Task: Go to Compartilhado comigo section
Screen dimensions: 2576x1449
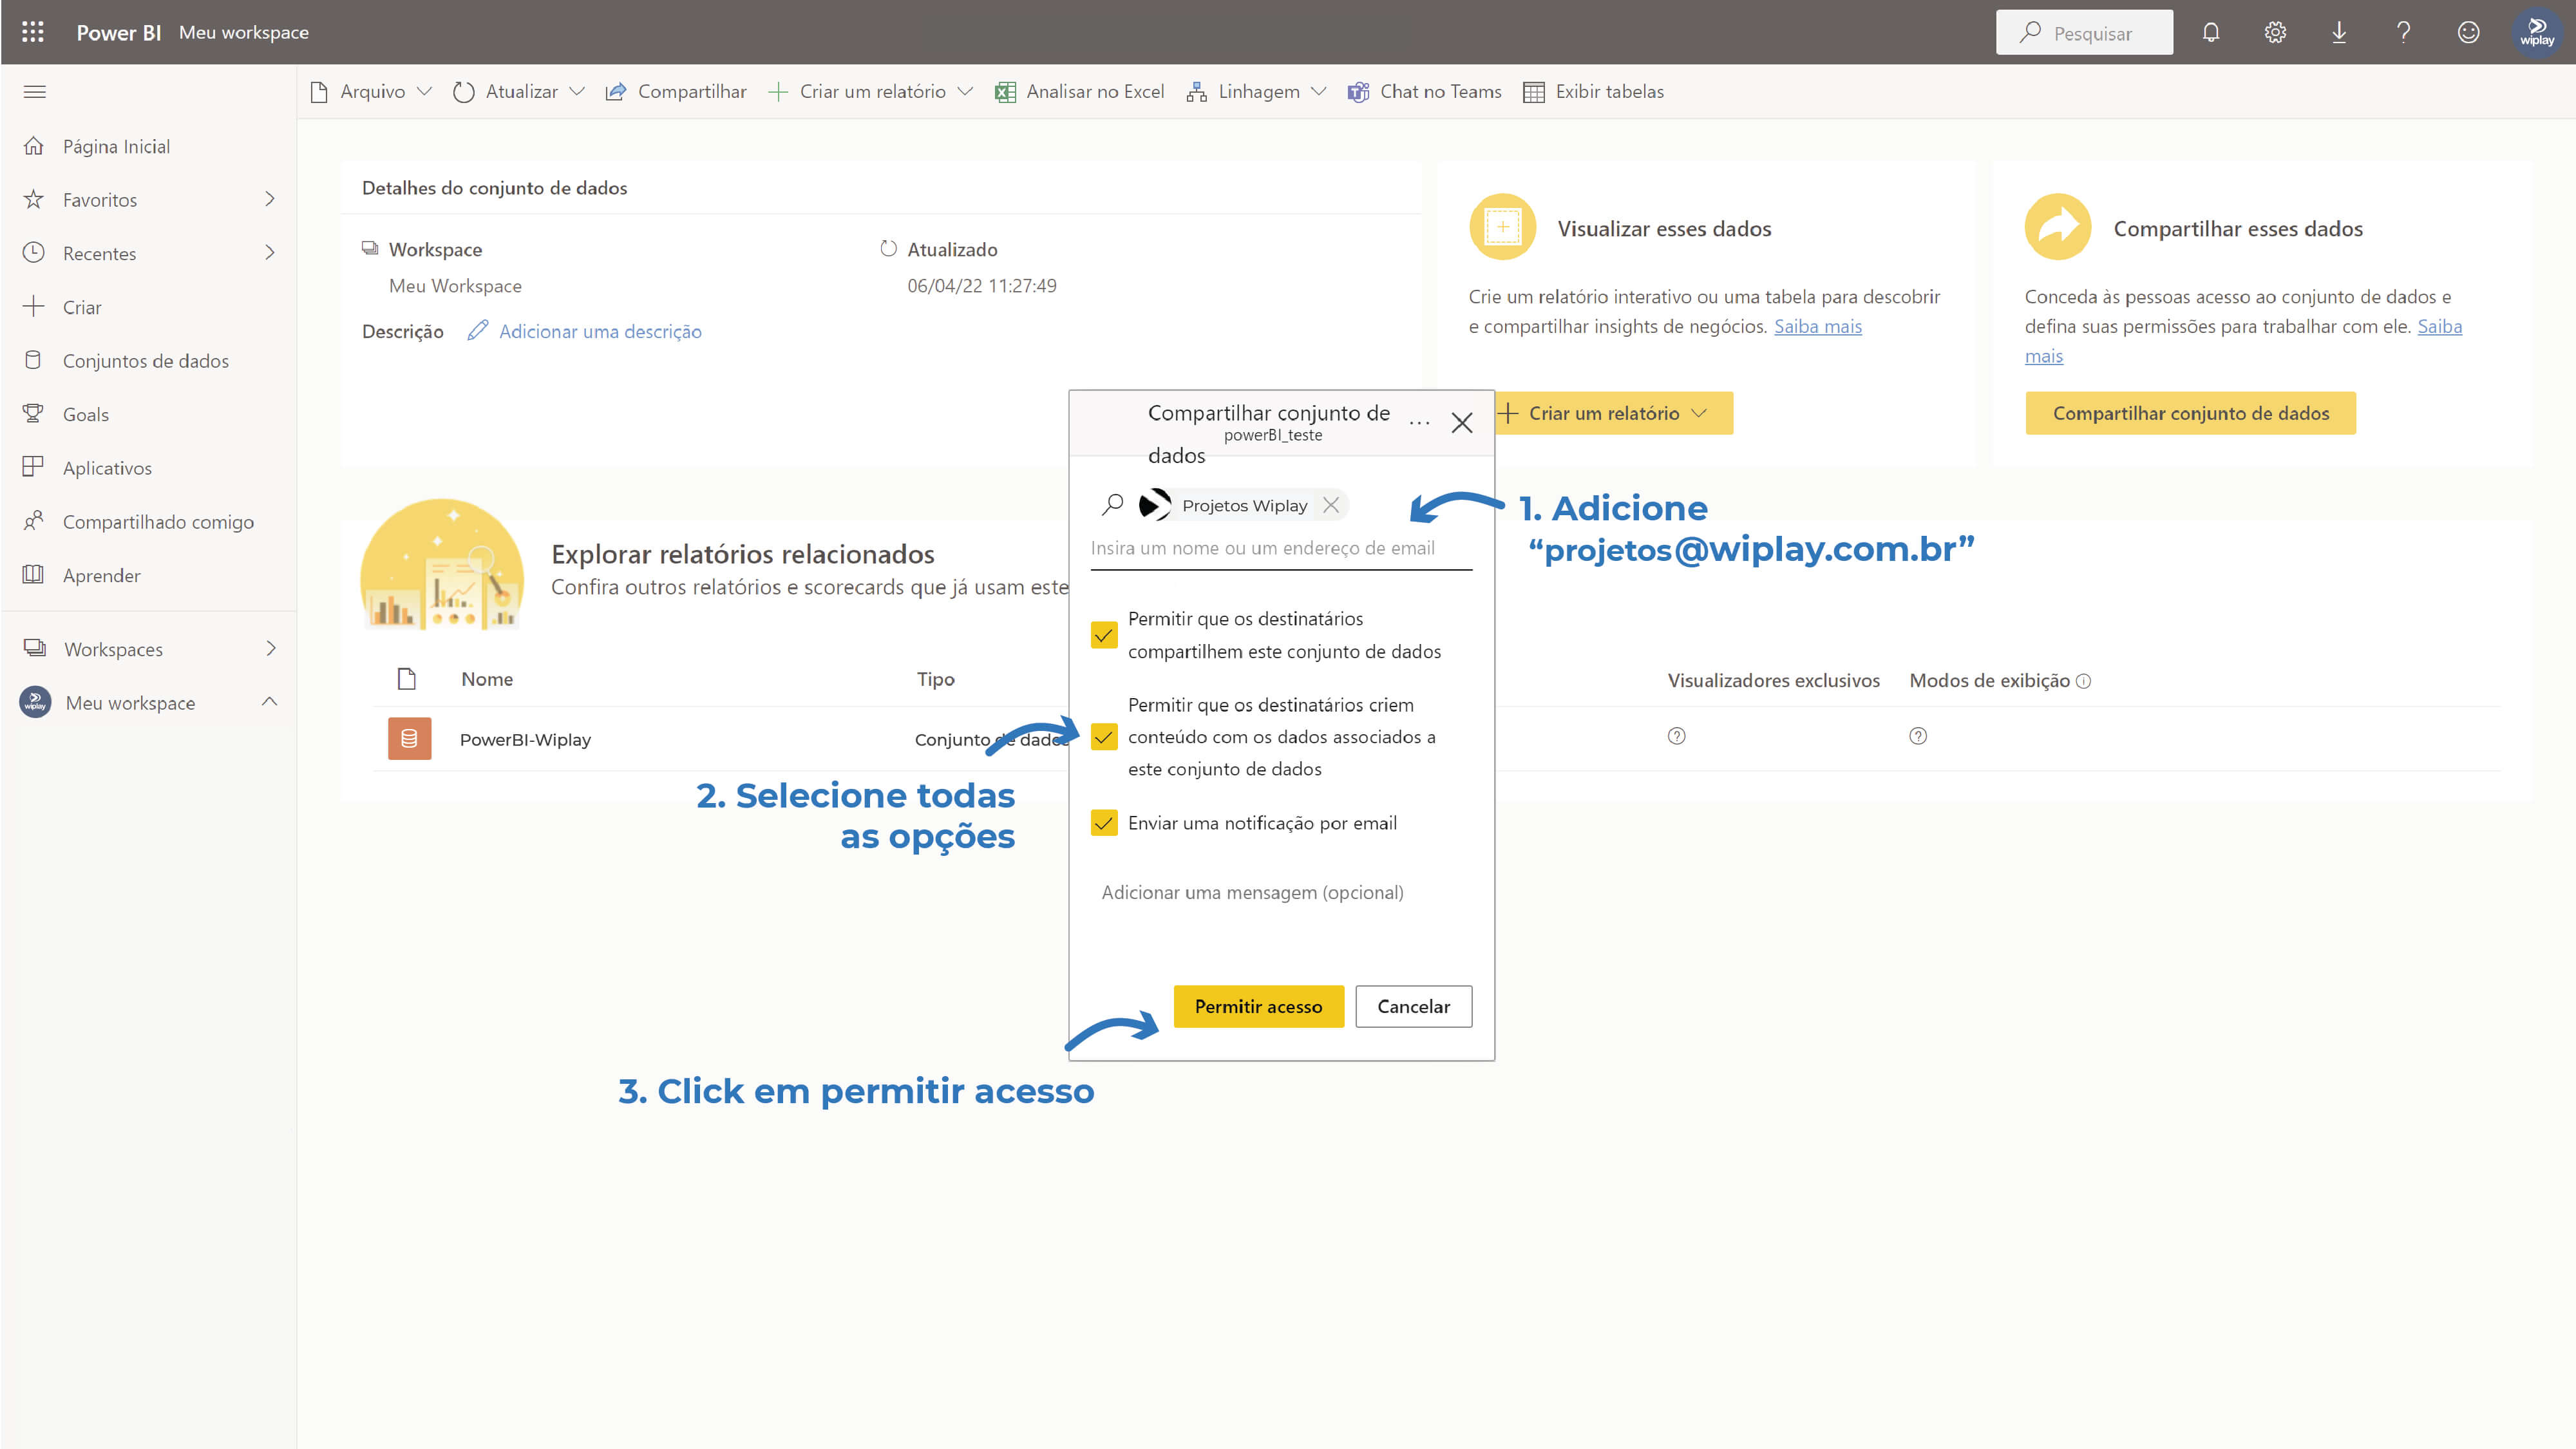Action: [x=158, y=522]
